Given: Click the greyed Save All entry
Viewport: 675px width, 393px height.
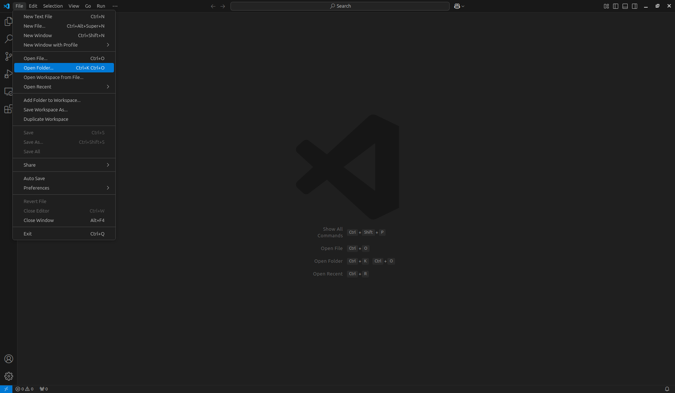Looking at the screenshot, I should (x=64, y=151).
